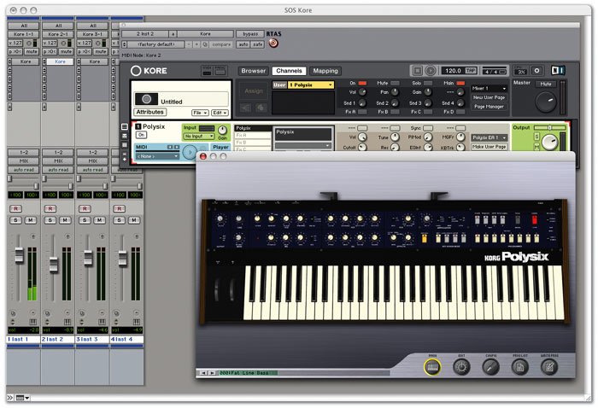Mute the Inst 3 track with M button
Viewport: 598px width, 408px height.
(x=99, y=220)
